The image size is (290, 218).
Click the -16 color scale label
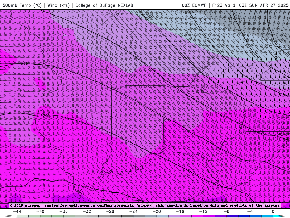tap(180, 211)
